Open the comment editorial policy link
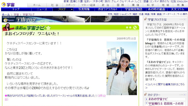 [x=165, y=86]
